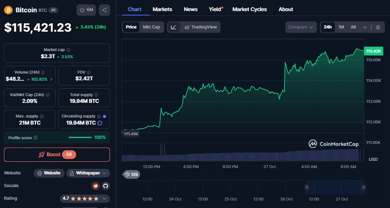Open the Compare dropdown
This screenshot has height=208, width=390.
(x=301, y=27)
